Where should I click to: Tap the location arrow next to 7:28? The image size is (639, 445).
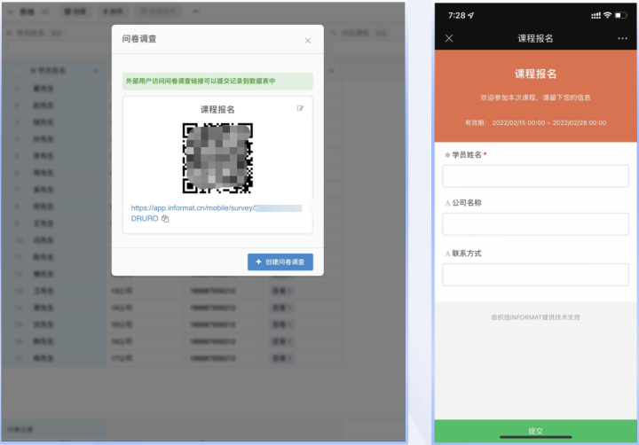(x=470, y=15)
